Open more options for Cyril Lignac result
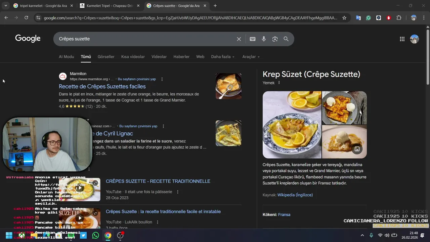Image resolution: width=430 pixels, height=242 pixels. pyautogui.click(x=163, y=126)
